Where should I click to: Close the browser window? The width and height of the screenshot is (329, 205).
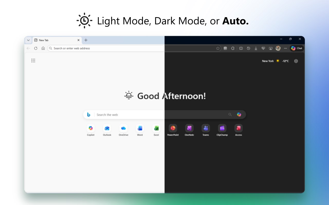coord(300,39)
